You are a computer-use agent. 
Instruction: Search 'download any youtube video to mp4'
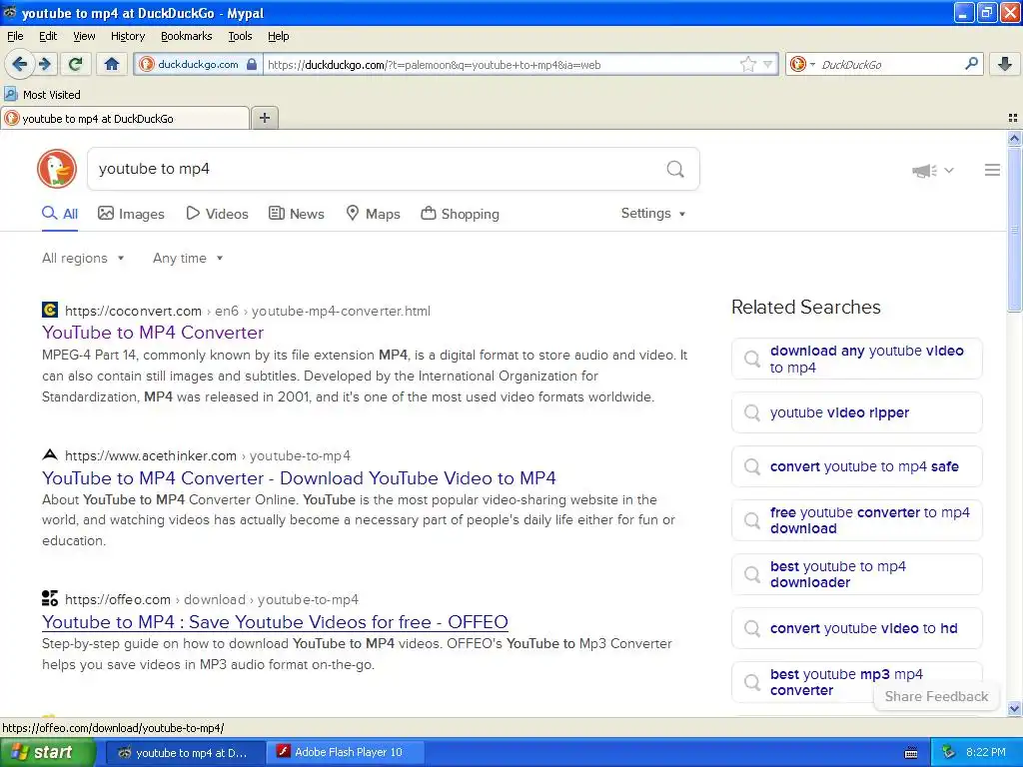point(856,359)
